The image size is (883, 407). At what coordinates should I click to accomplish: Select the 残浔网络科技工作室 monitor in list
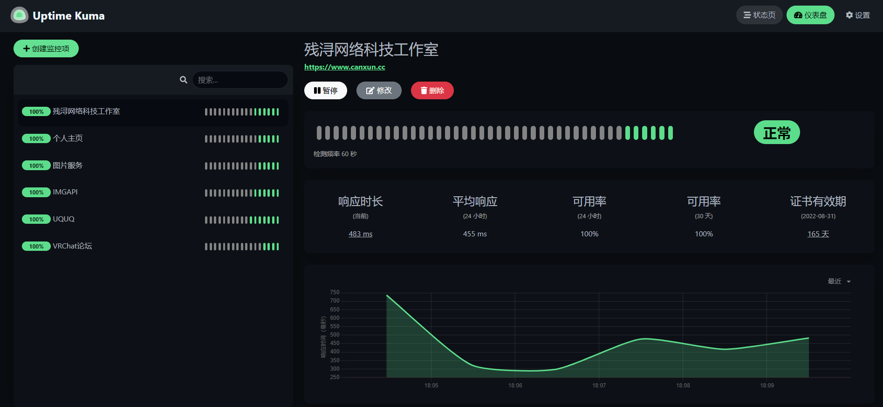click(153, 112)
